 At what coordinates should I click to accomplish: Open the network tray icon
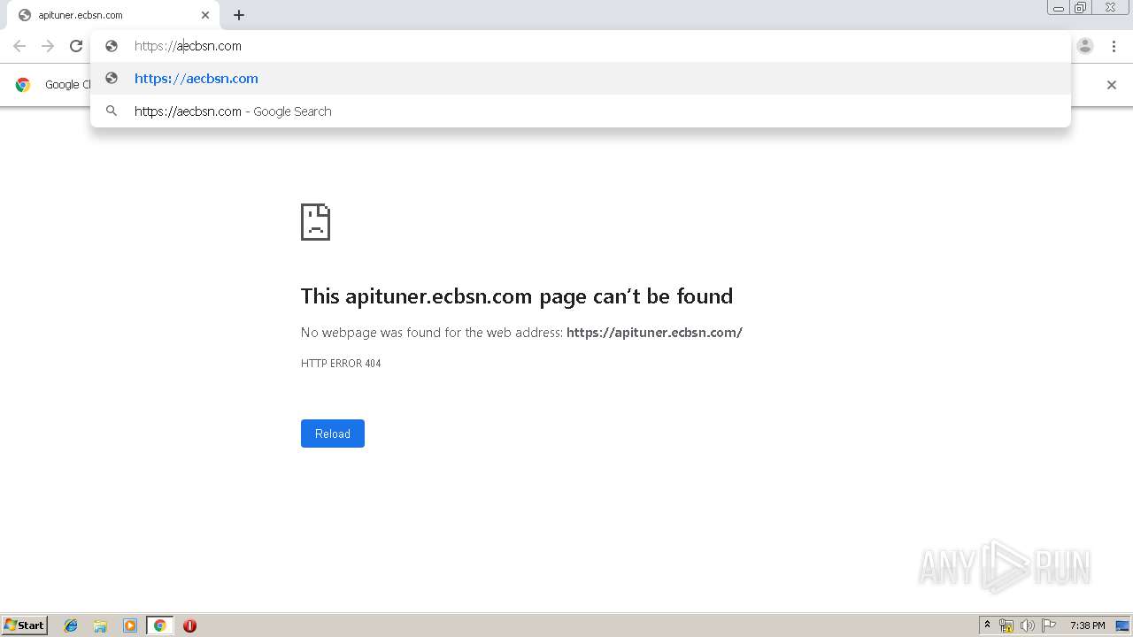click(x=1006, y=625)
